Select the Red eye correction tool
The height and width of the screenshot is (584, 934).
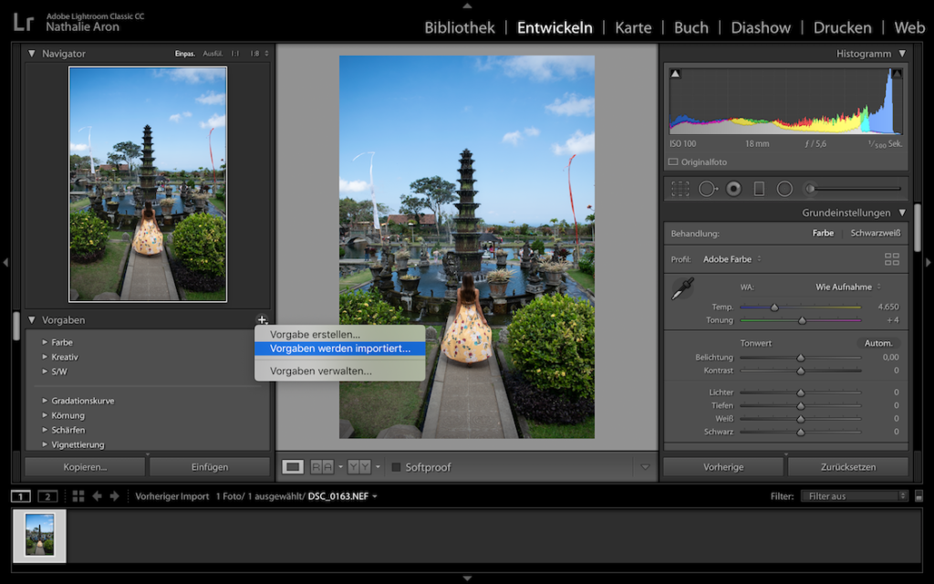734,189
